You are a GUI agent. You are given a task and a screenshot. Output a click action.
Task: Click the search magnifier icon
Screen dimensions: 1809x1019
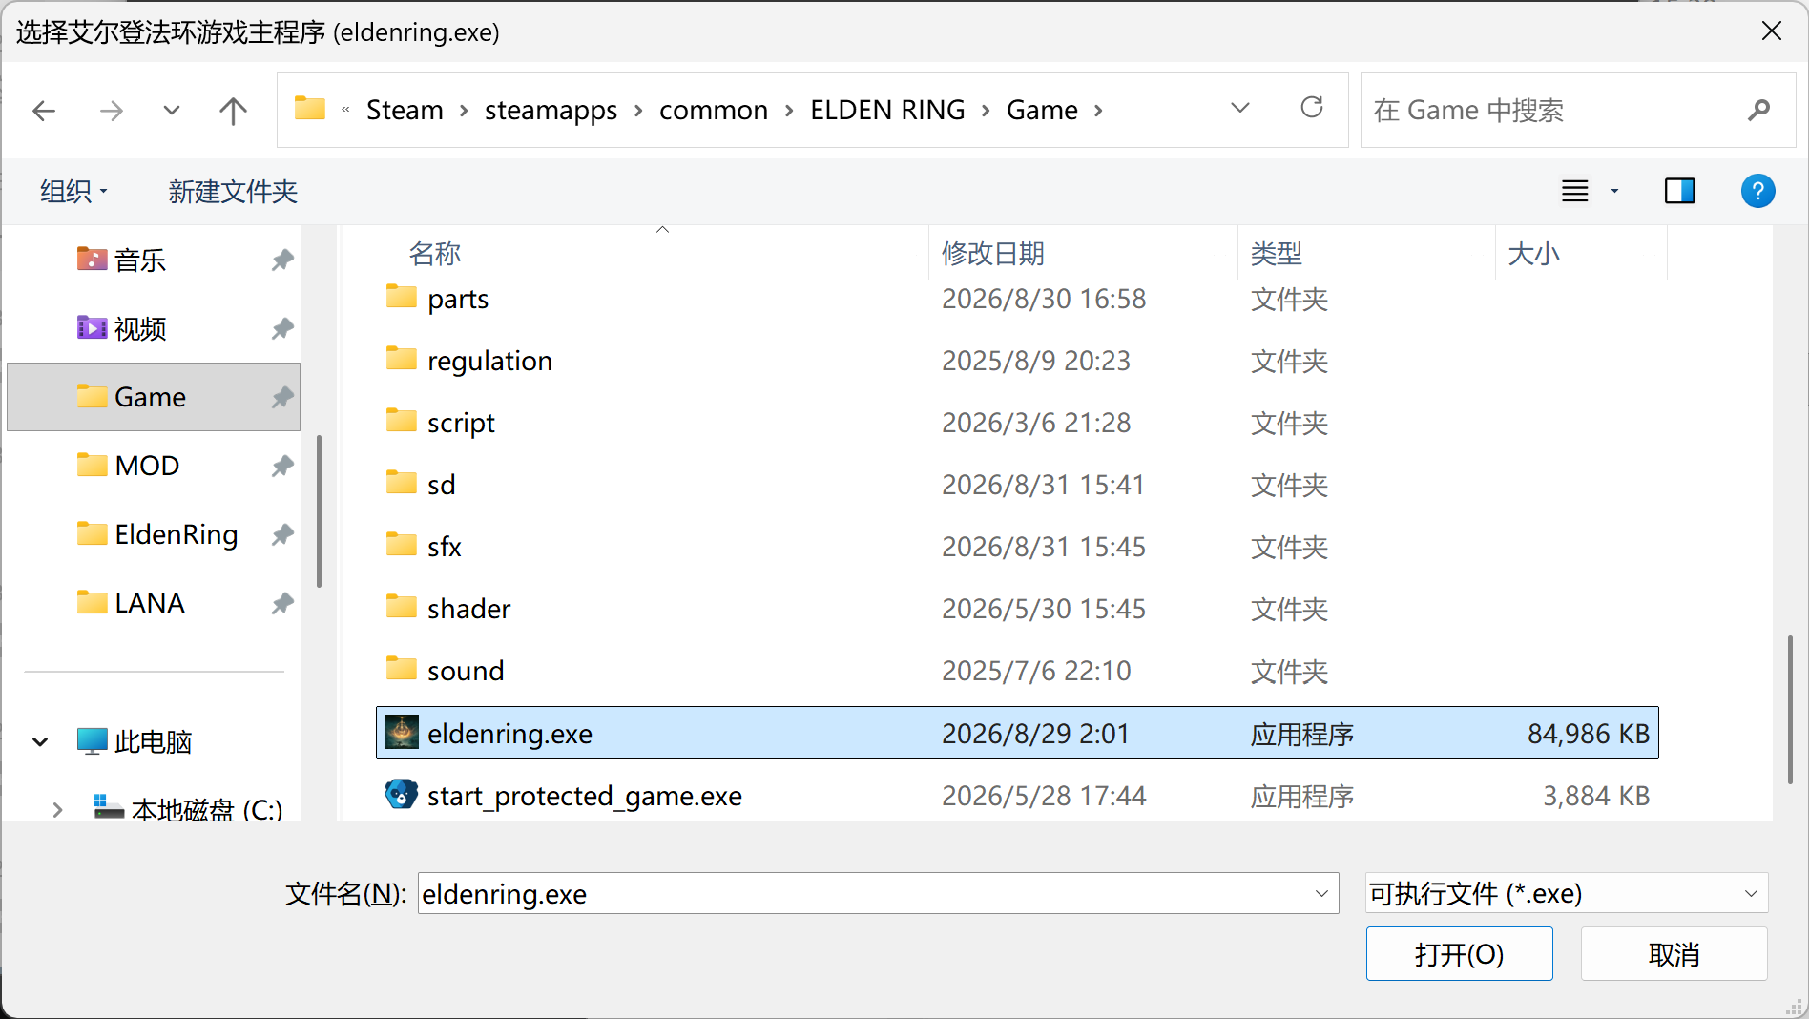click(1758, 111)
